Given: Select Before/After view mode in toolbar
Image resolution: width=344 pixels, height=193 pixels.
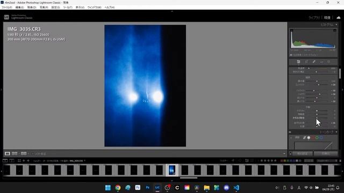Looking at the screenshot, I should click(x=24, y=154).
